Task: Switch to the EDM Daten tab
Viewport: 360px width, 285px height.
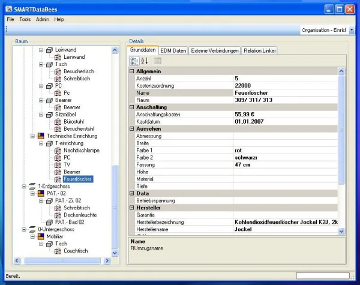Action: click(173, 50)
